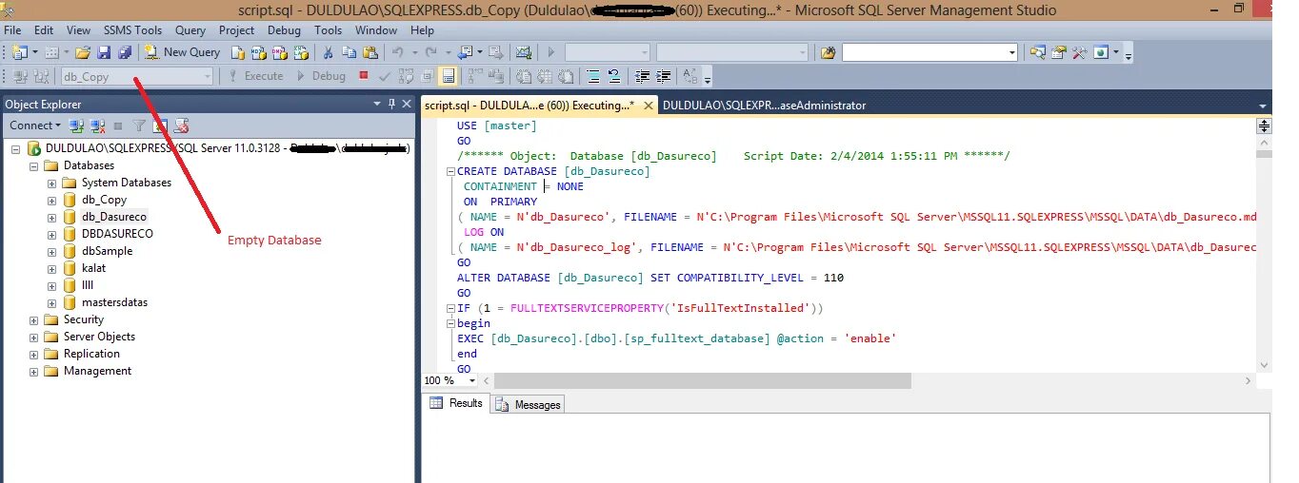Open the View menu
This screenshot has height=483, width=1299.
(79, 30)
